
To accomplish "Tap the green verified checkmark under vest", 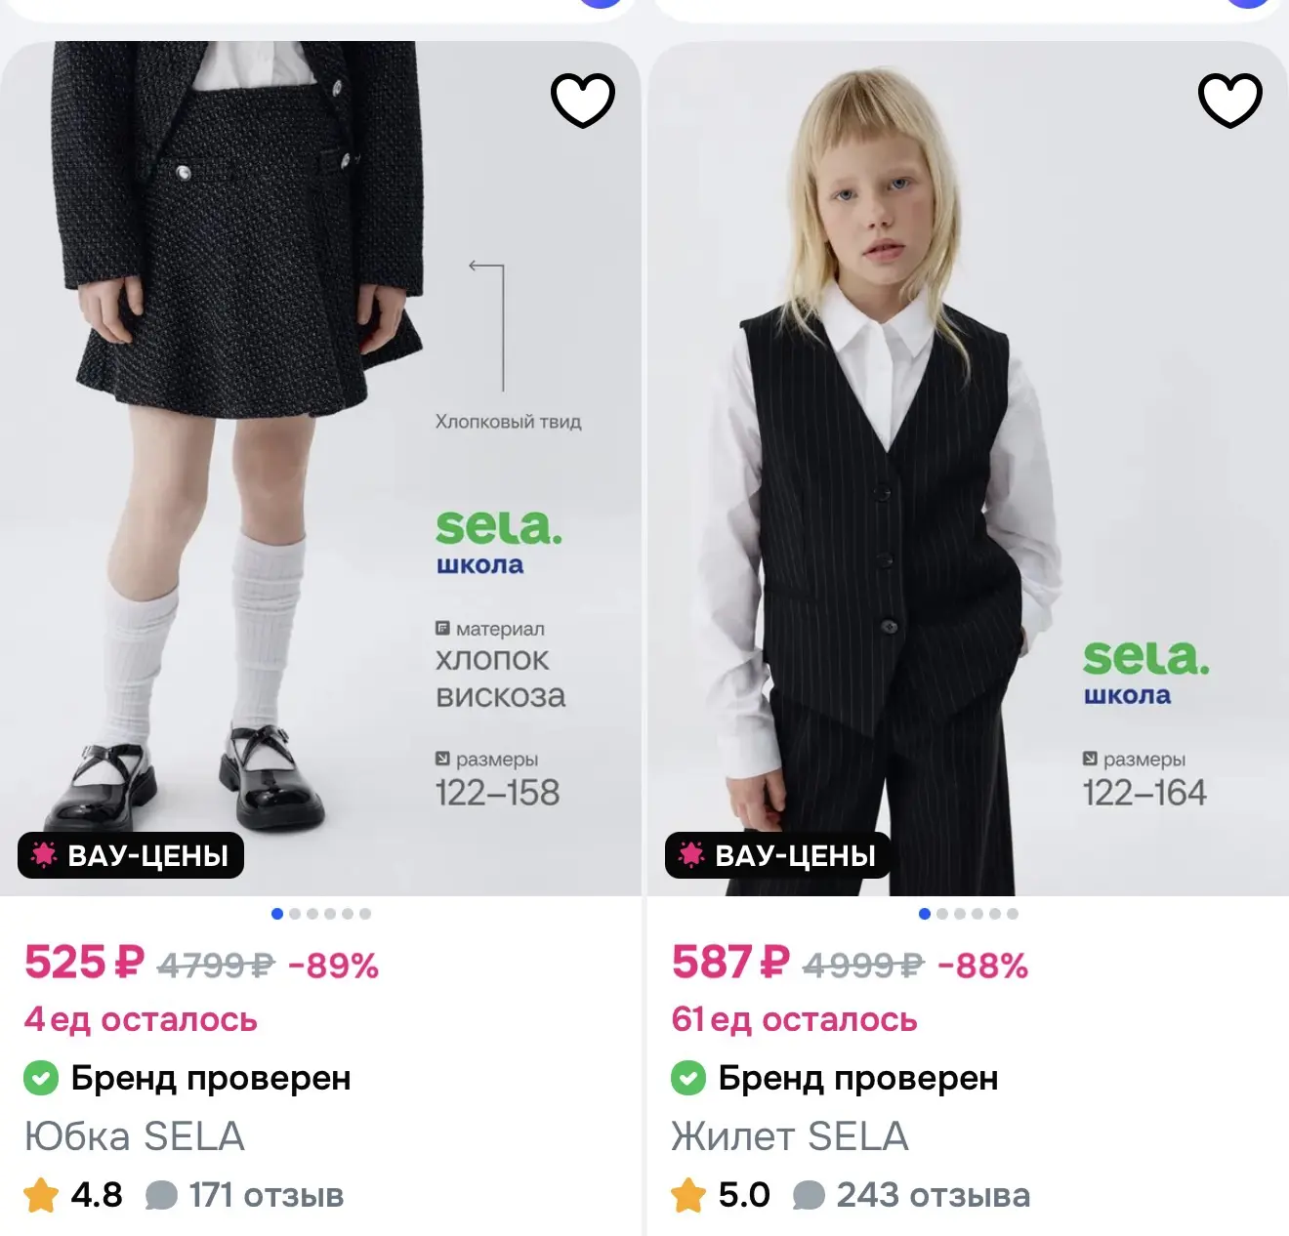I will coord(688,1079).
